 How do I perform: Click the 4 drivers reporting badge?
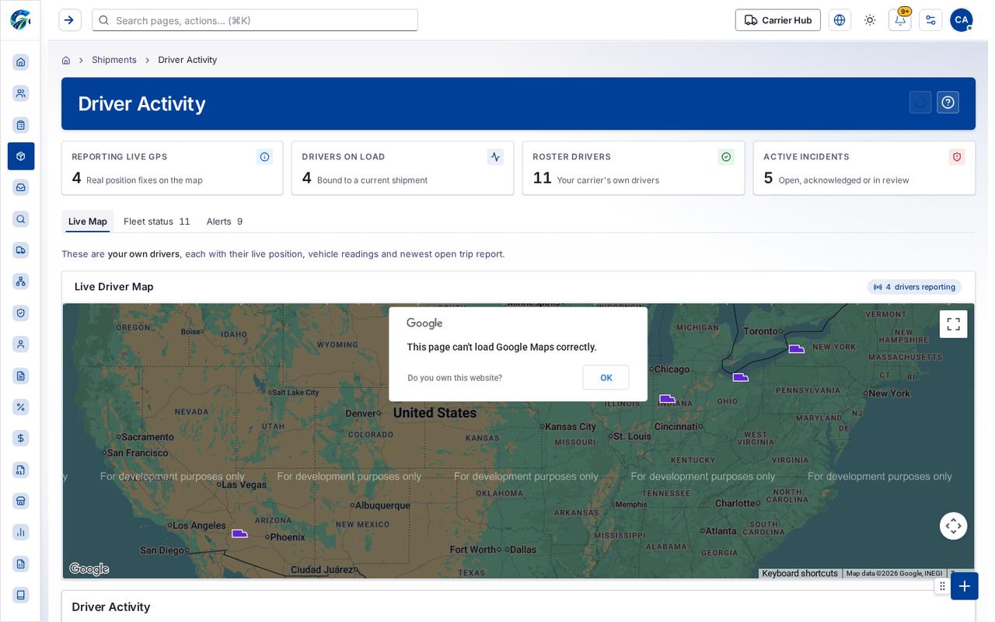(914, 287)
